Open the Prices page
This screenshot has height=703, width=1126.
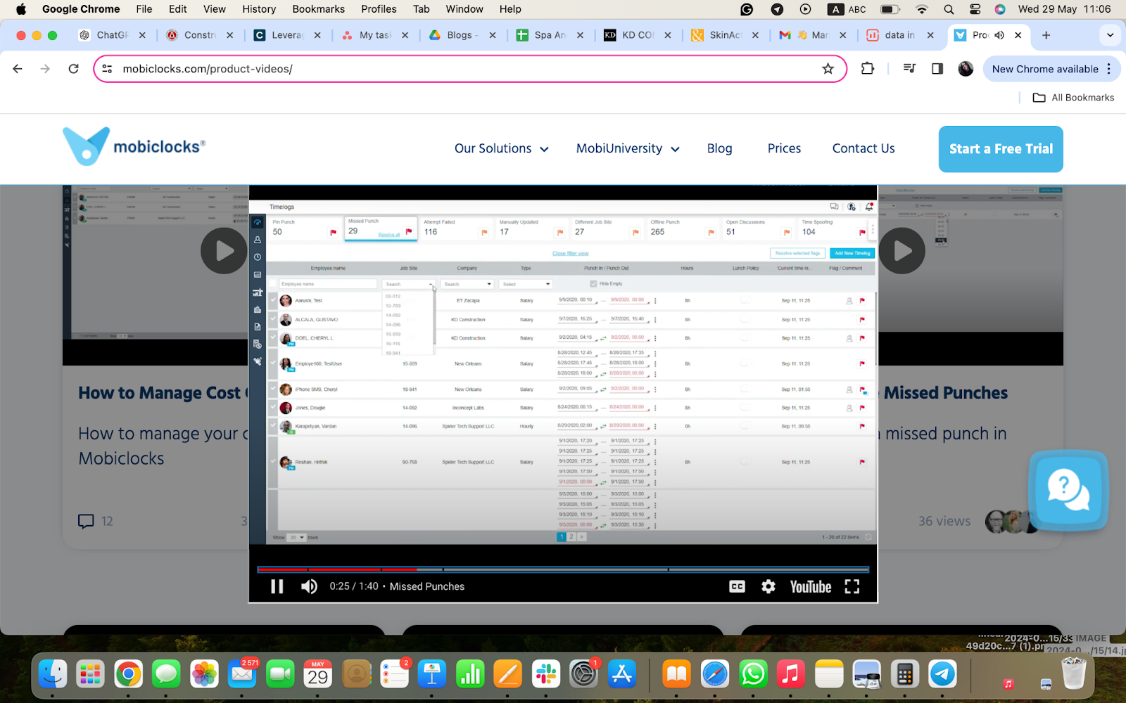point(784,148)
